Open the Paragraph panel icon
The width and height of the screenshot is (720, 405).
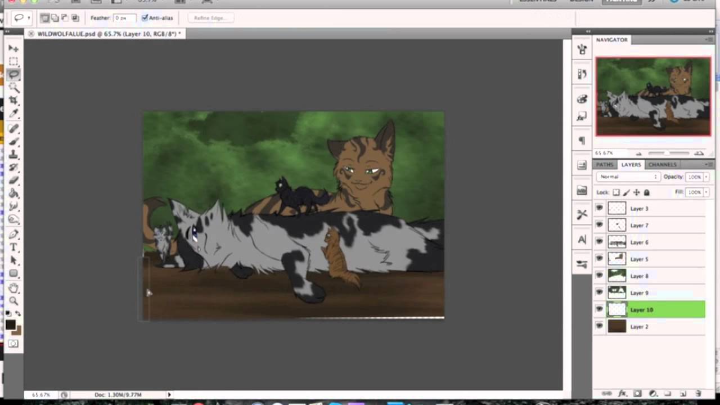coord(582,140)
